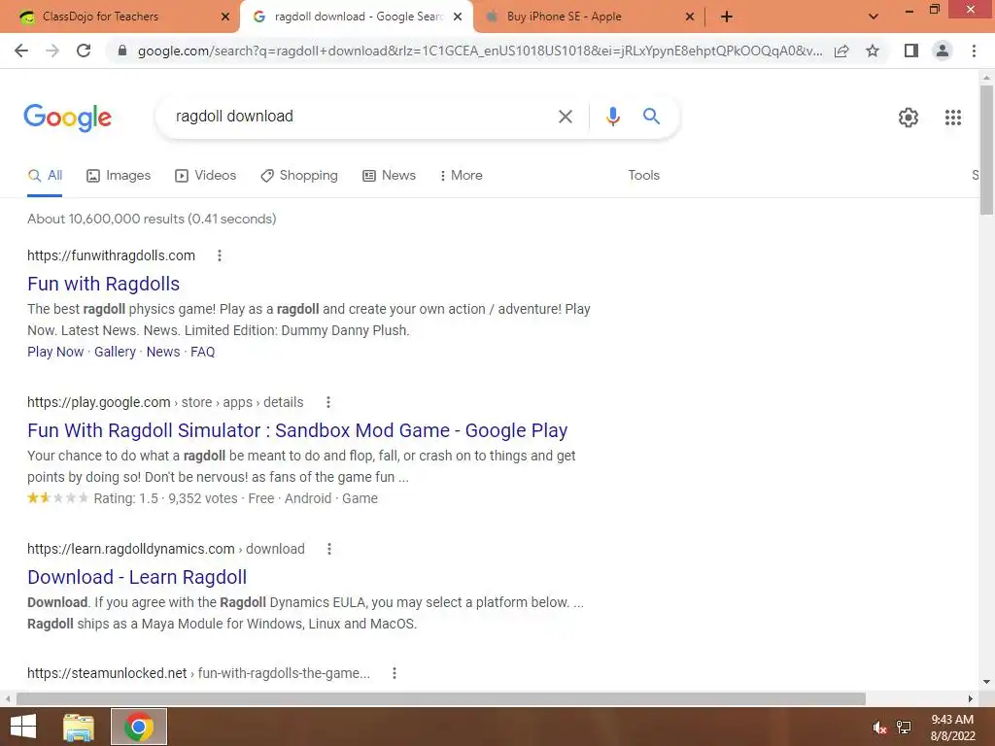This screenshot has width=995, height=746.
Task: Submit search with the magnifier icon
Action: (651, 117)
